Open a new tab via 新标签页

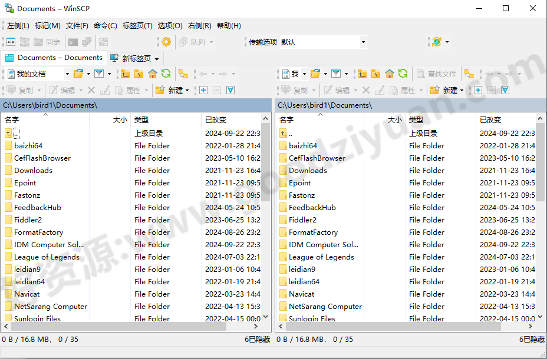point(134,58)
